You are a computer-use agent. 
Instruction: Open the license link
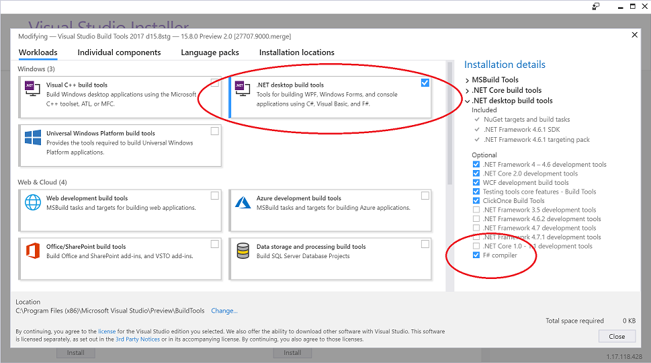click(x=107, y=331)
